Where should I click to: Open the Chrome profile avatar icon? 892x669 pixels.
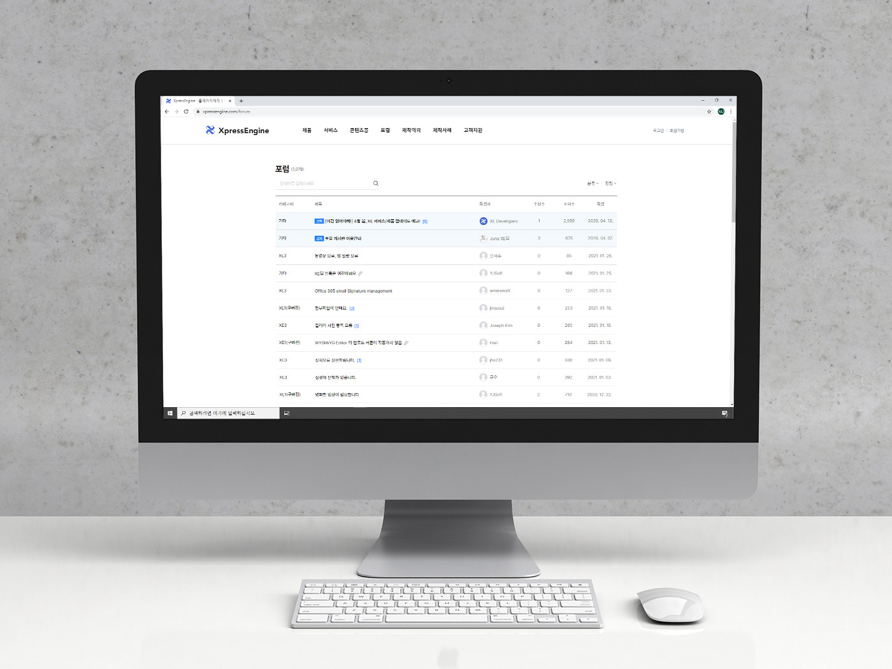[x=721, y=111]
